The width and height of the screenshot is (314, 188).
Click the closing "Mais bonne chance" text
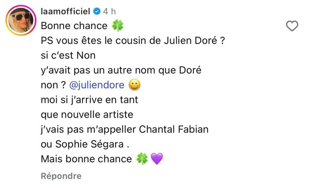click(86, 159)
